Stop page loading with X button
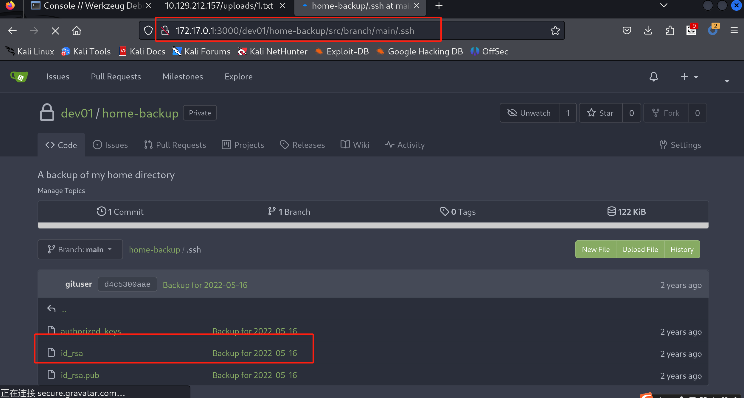Screen dimensions: 744x398 (55, 31)
